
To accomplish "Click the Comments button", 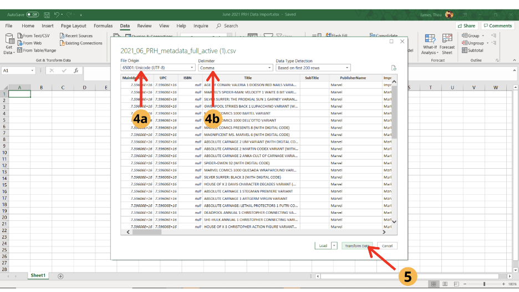I will point(497,26).
